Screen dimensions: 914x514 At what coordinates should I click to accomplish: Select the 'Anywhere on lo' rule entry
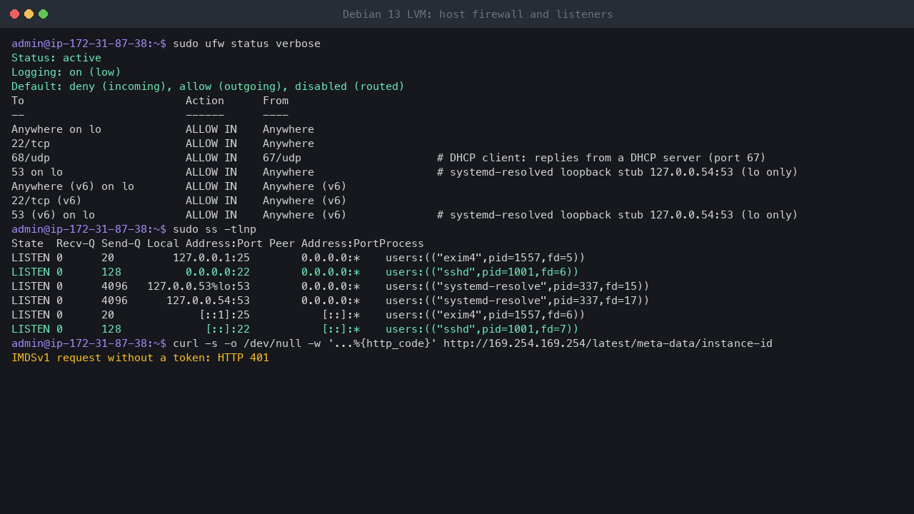[x=56, y=129]
